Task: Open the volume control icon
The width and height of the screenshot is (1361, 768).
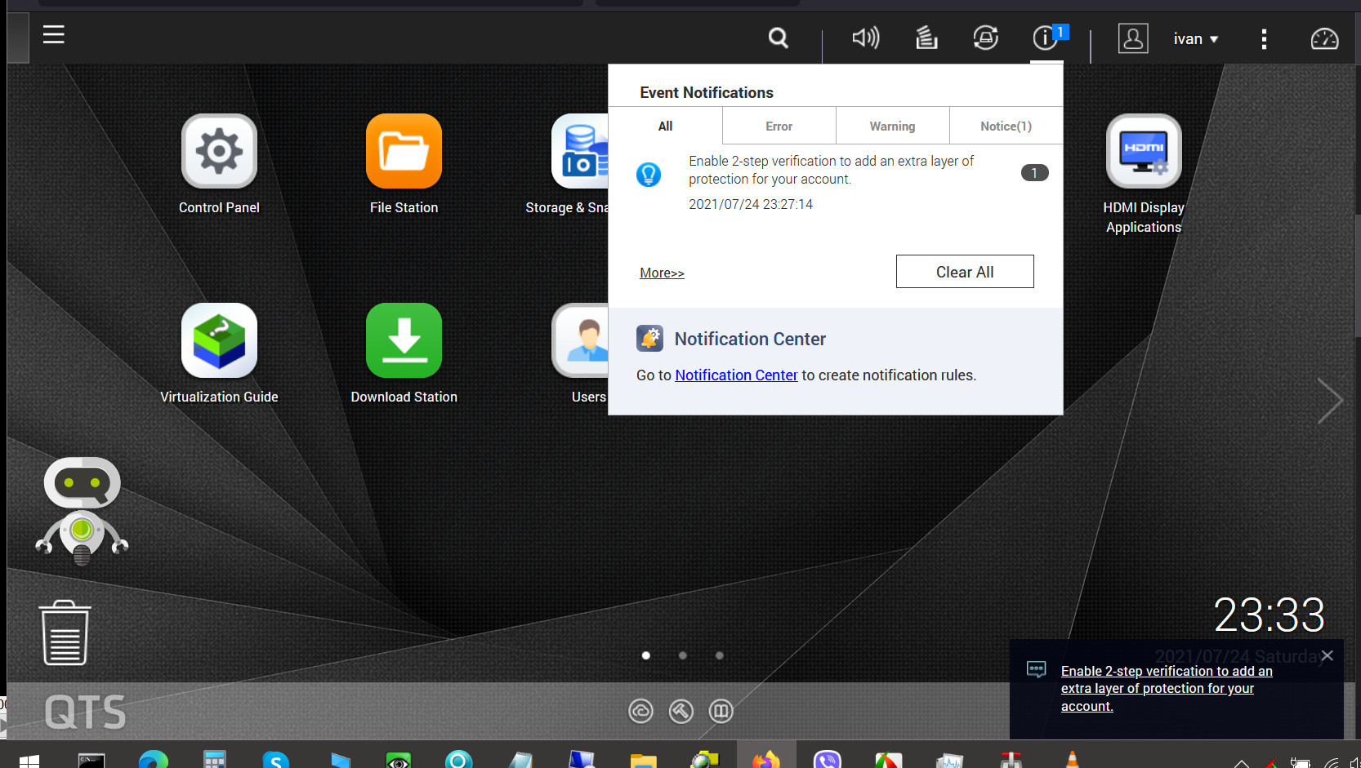Action: (x=865, y=38)
